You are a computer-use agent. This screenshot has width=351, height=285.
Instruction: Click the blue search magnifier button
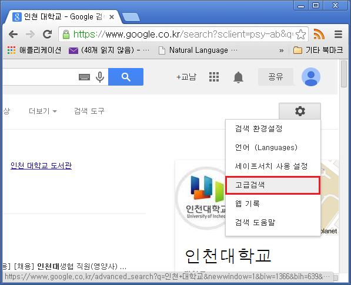(x=126, y=77)
